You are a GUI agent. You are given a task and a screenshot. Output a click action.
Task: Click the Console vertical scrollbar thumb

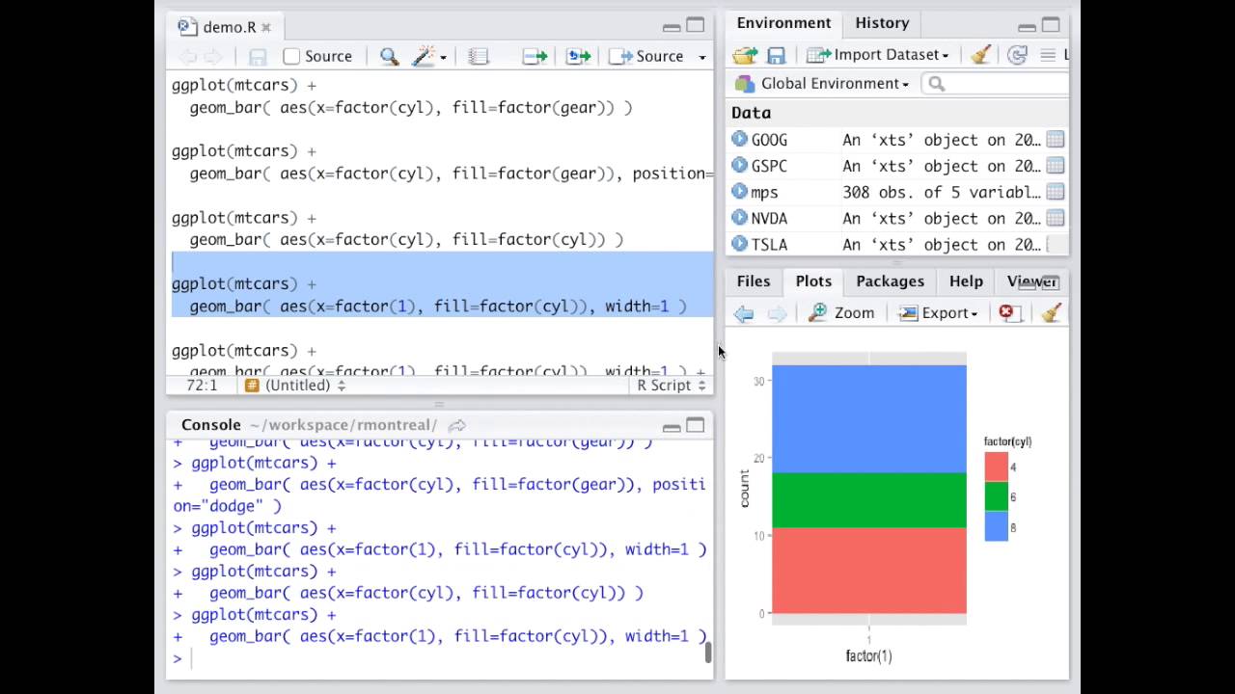708,653
